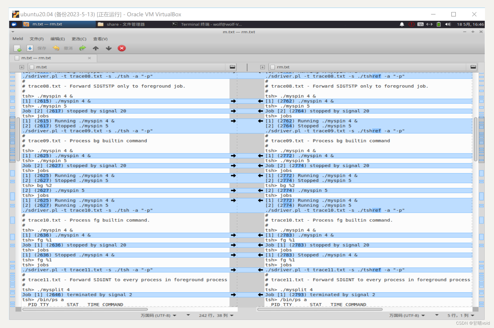This screenshot has height=328, width=494.
Task: Toggle the checkbox beside m.txt filename
Action: (x=32, y=67)
